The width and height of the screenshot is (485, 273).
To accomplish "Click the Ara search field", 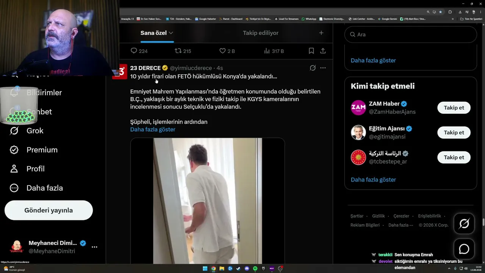I will [410, 35].
